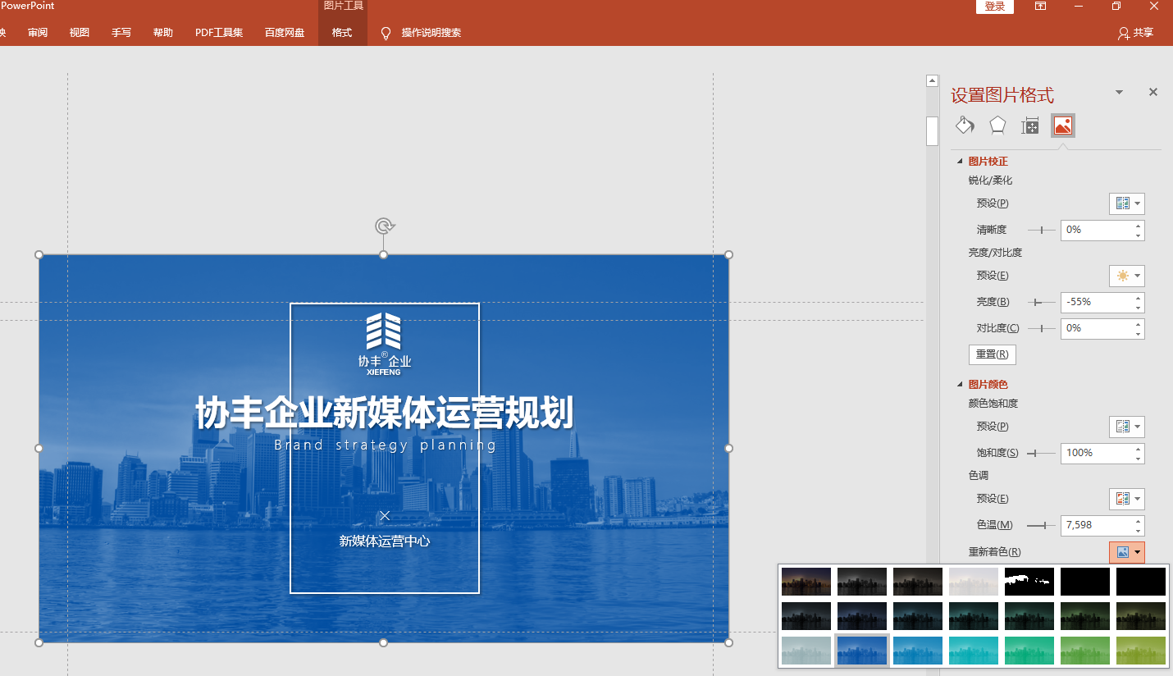Open sharpen/soften preset gallery
1173x676 pixels.
pos(1127,203)
